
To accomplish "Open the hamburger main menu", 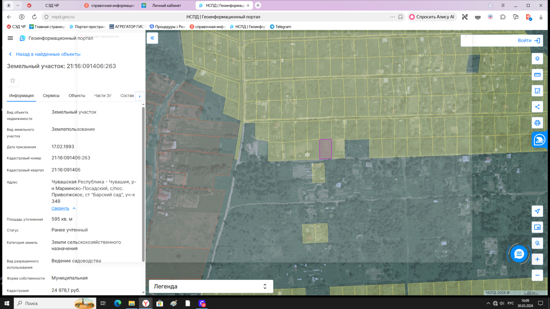I will click(10, 38).
